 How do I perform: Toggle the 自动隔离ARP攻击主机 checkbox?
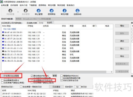pyautogui.click(x=32, y=81)
